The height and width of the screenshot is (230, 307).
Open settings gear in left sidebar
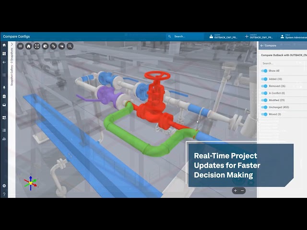4,185
